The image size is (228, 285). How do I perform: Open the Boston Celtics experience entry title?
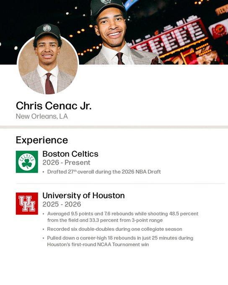pos(70,154)
